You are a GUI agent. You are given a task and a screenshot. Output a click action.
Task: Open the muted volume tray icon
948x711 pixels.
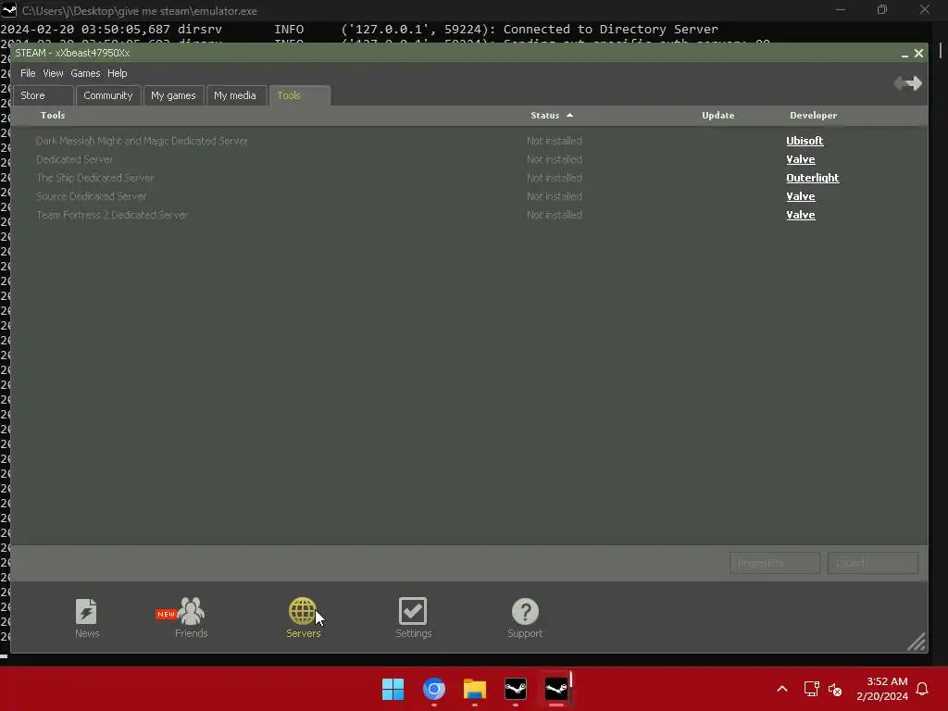click(835, 689)
